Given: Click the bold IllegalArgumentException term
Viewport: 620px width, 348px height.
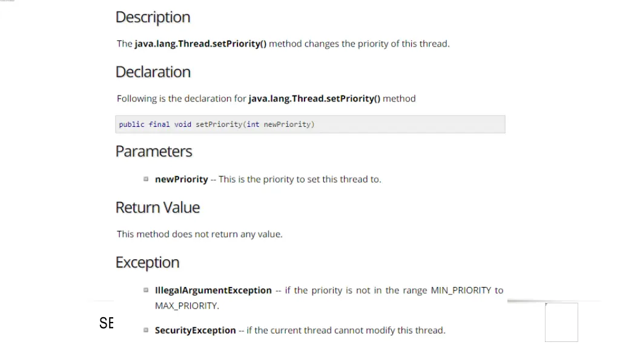Looking at the screenshot, I should (213, 291).
